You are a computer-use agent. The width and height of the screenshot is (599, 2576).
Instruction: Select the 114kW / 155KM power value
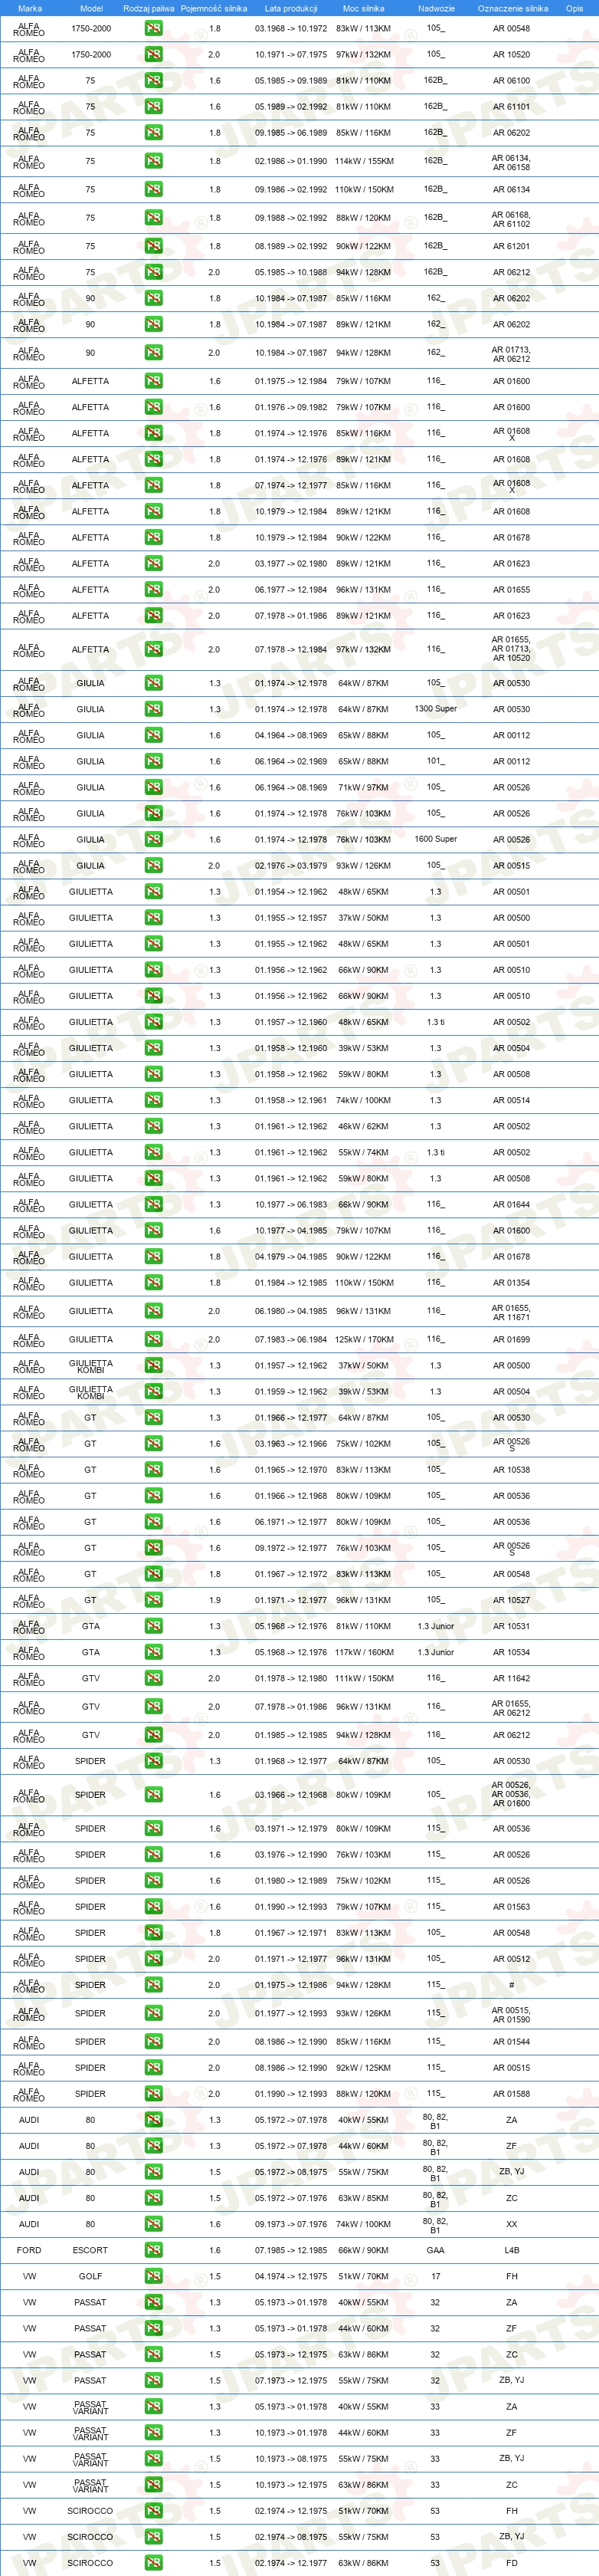pos(363,161)
